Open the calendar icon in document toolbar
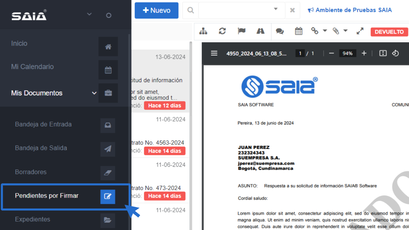The width and height of the screenshot is (409, 230). coord(298,31)
